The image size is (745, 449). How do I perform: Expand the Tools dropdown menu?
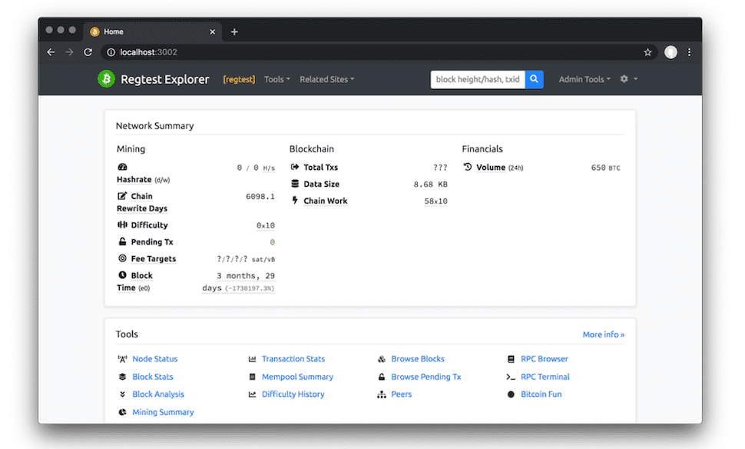tap(276, 79)
